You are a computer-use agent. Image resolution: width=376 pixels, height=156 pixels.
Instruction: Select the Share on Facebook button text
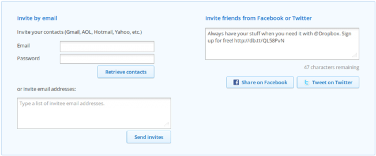tap(264, 82)
